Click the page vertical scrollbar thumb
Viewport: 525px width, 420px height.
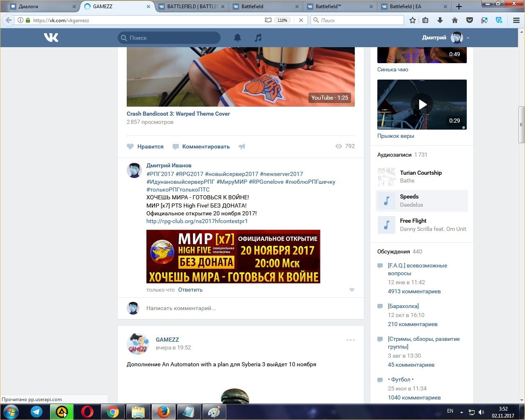521,124
